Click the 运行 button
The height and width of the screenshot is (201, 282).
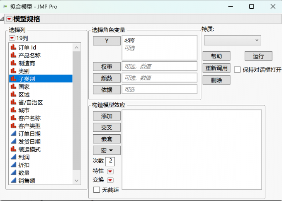(258, 56)
